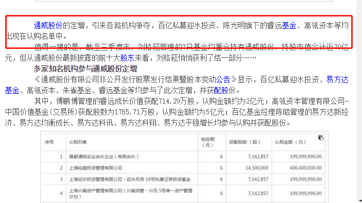The width and height of the screenshot is (362, 203).
Task: Click 7,142,857 in the 昌都通锐 row
Action: [258, 157]
